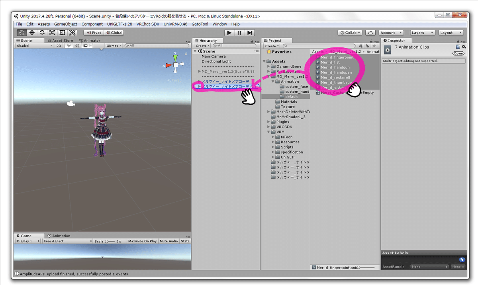Toggle the Hierarchy panel lock
This screenshot has height=285, width=478.
tap(252, 41)
